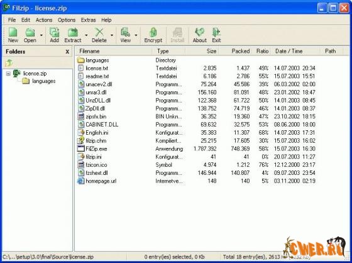Click the Anwendung type cell
352x263 pixels.
pyautogui.click(x=169, y=149)
